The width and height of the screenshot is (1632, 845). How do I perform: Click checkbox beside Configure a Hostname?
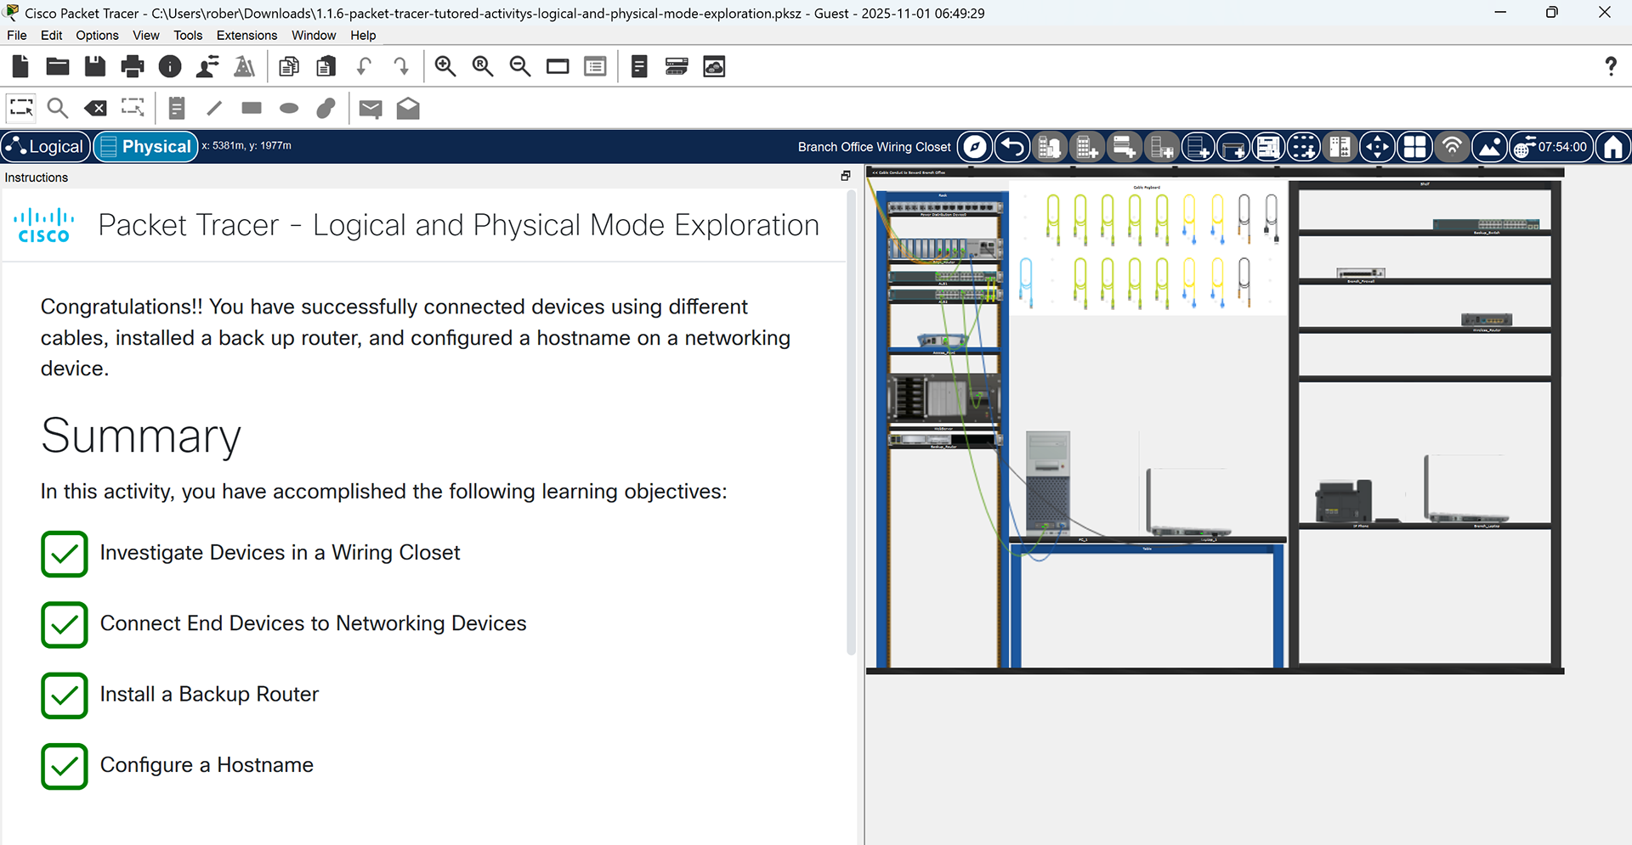pos(65,766)
